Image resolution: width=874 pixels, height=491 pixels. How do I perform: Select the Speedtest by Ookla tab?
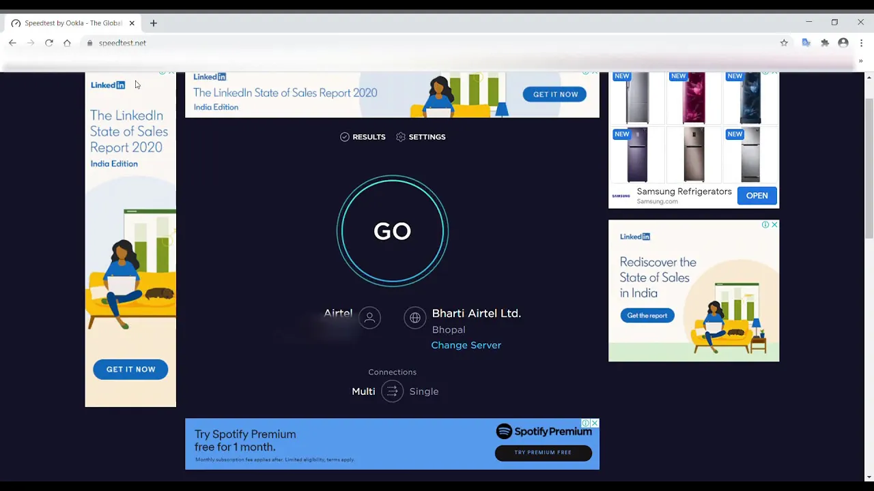[72, 23]
